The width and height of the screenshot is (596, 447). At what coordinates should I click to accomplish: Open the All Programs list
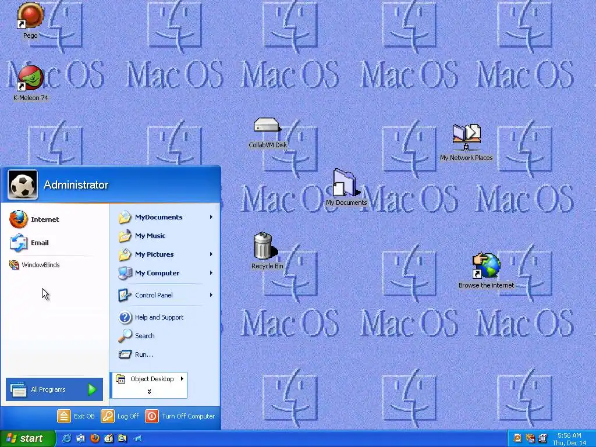pos(54,389)
